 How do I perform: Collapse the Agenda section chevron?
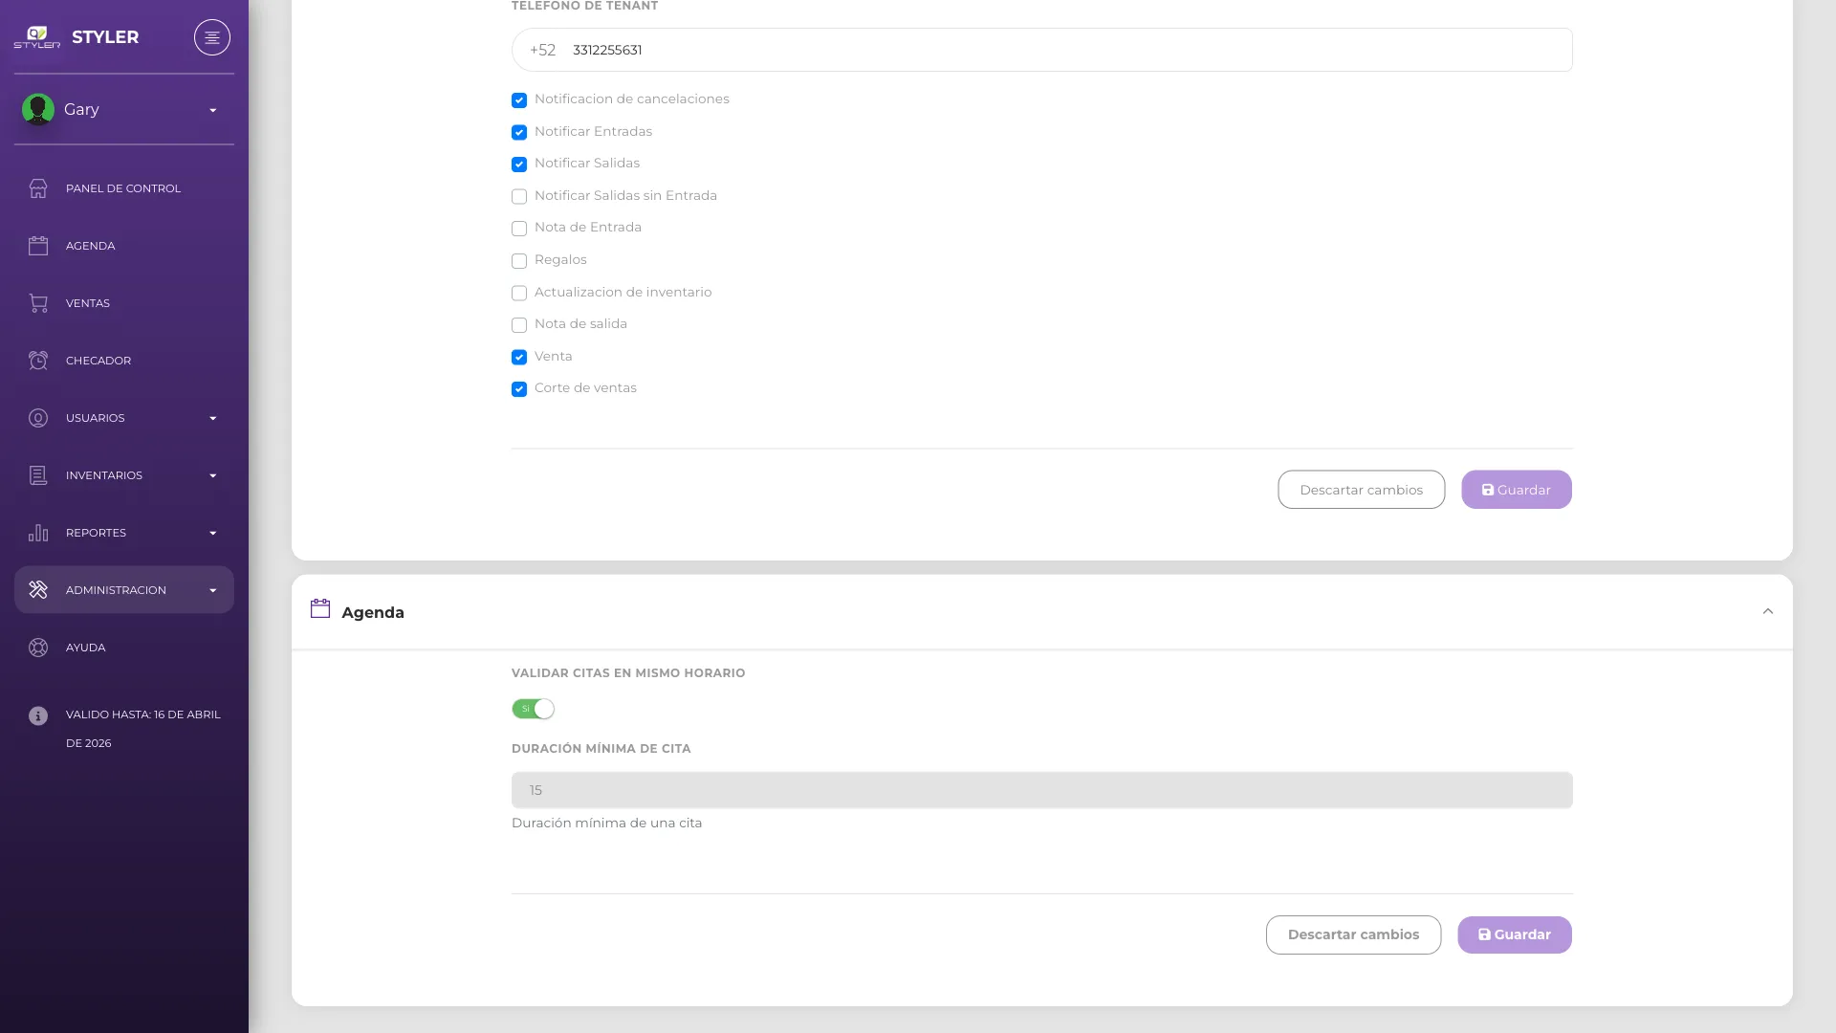(1767, 611)
